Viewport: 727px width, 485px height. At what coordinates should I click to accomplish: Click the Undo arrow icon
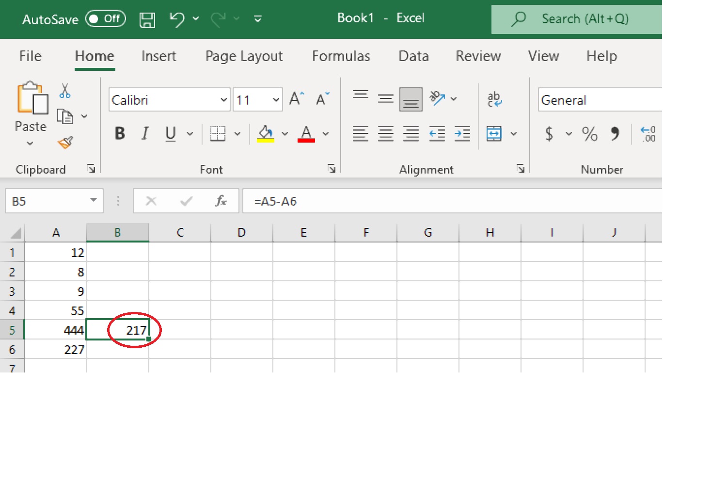pyautogui.click(x=177, y=19)
